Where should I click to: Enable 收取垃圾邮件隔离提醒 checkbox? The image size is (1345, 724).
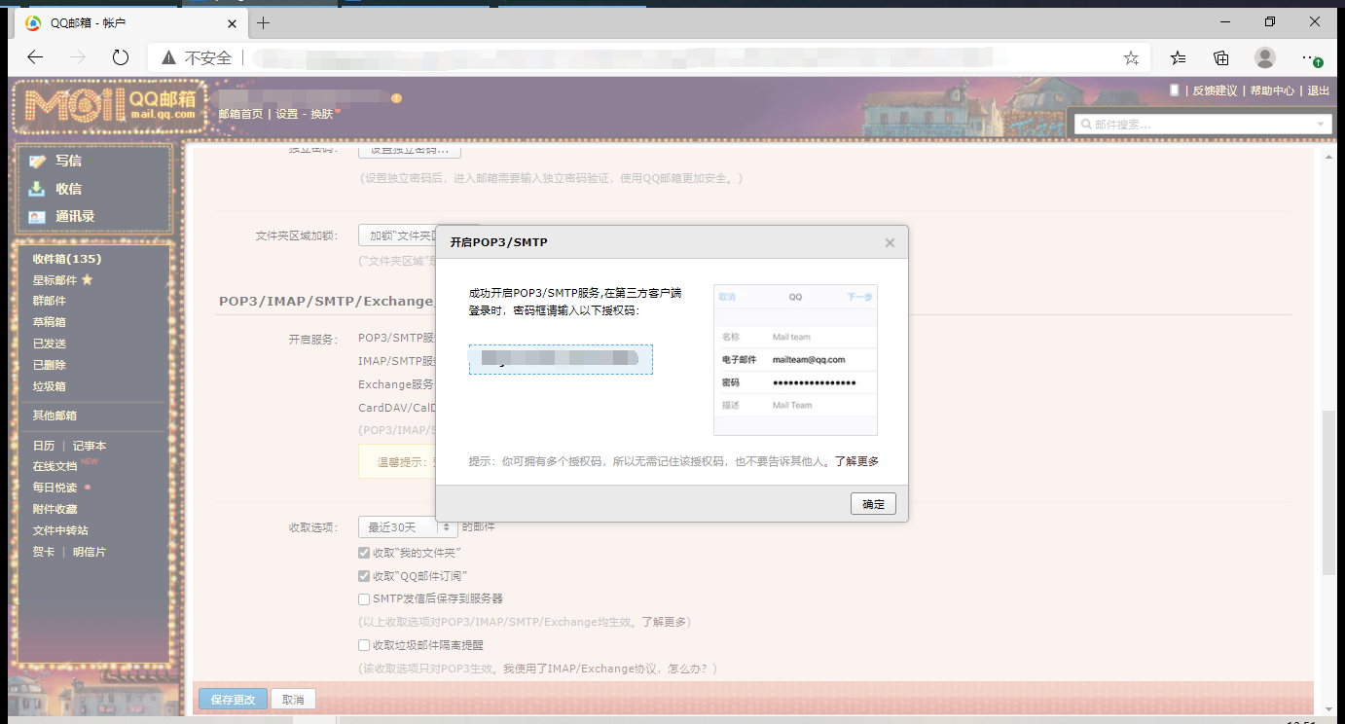(x=364, y=645)
